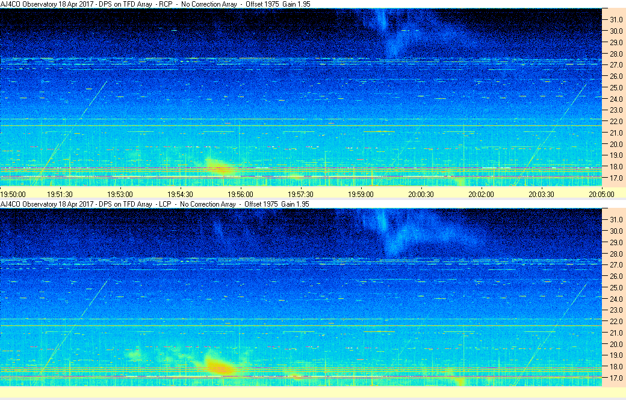Click the 19:56:00 time axis label
The image size is (626, 400).
(240, 194)
